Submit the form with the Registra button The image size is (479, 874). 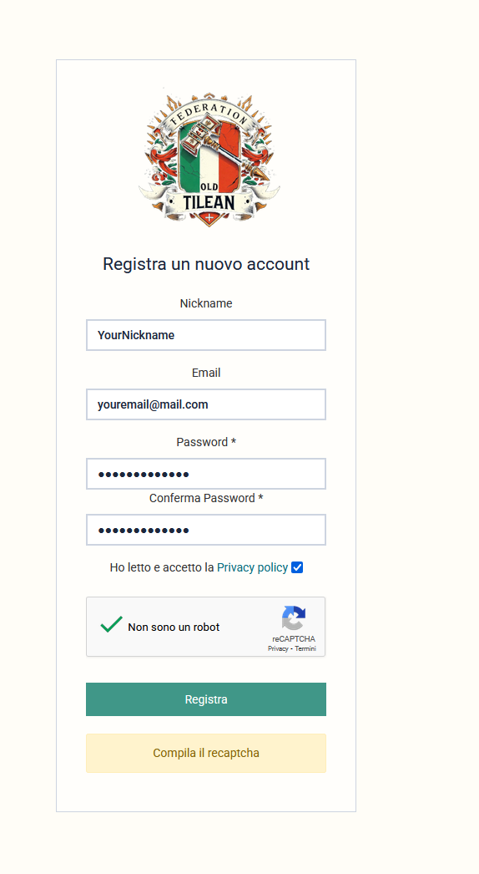click(206, 699)
